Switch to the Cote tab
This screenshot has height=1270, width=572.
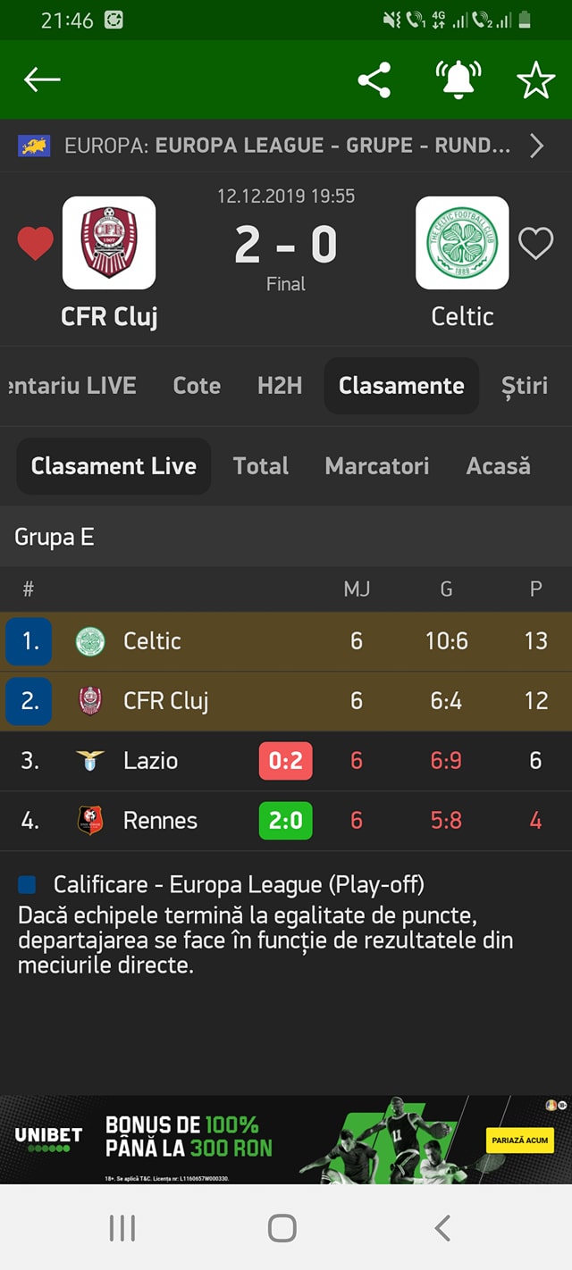click(x=197, y=386)
